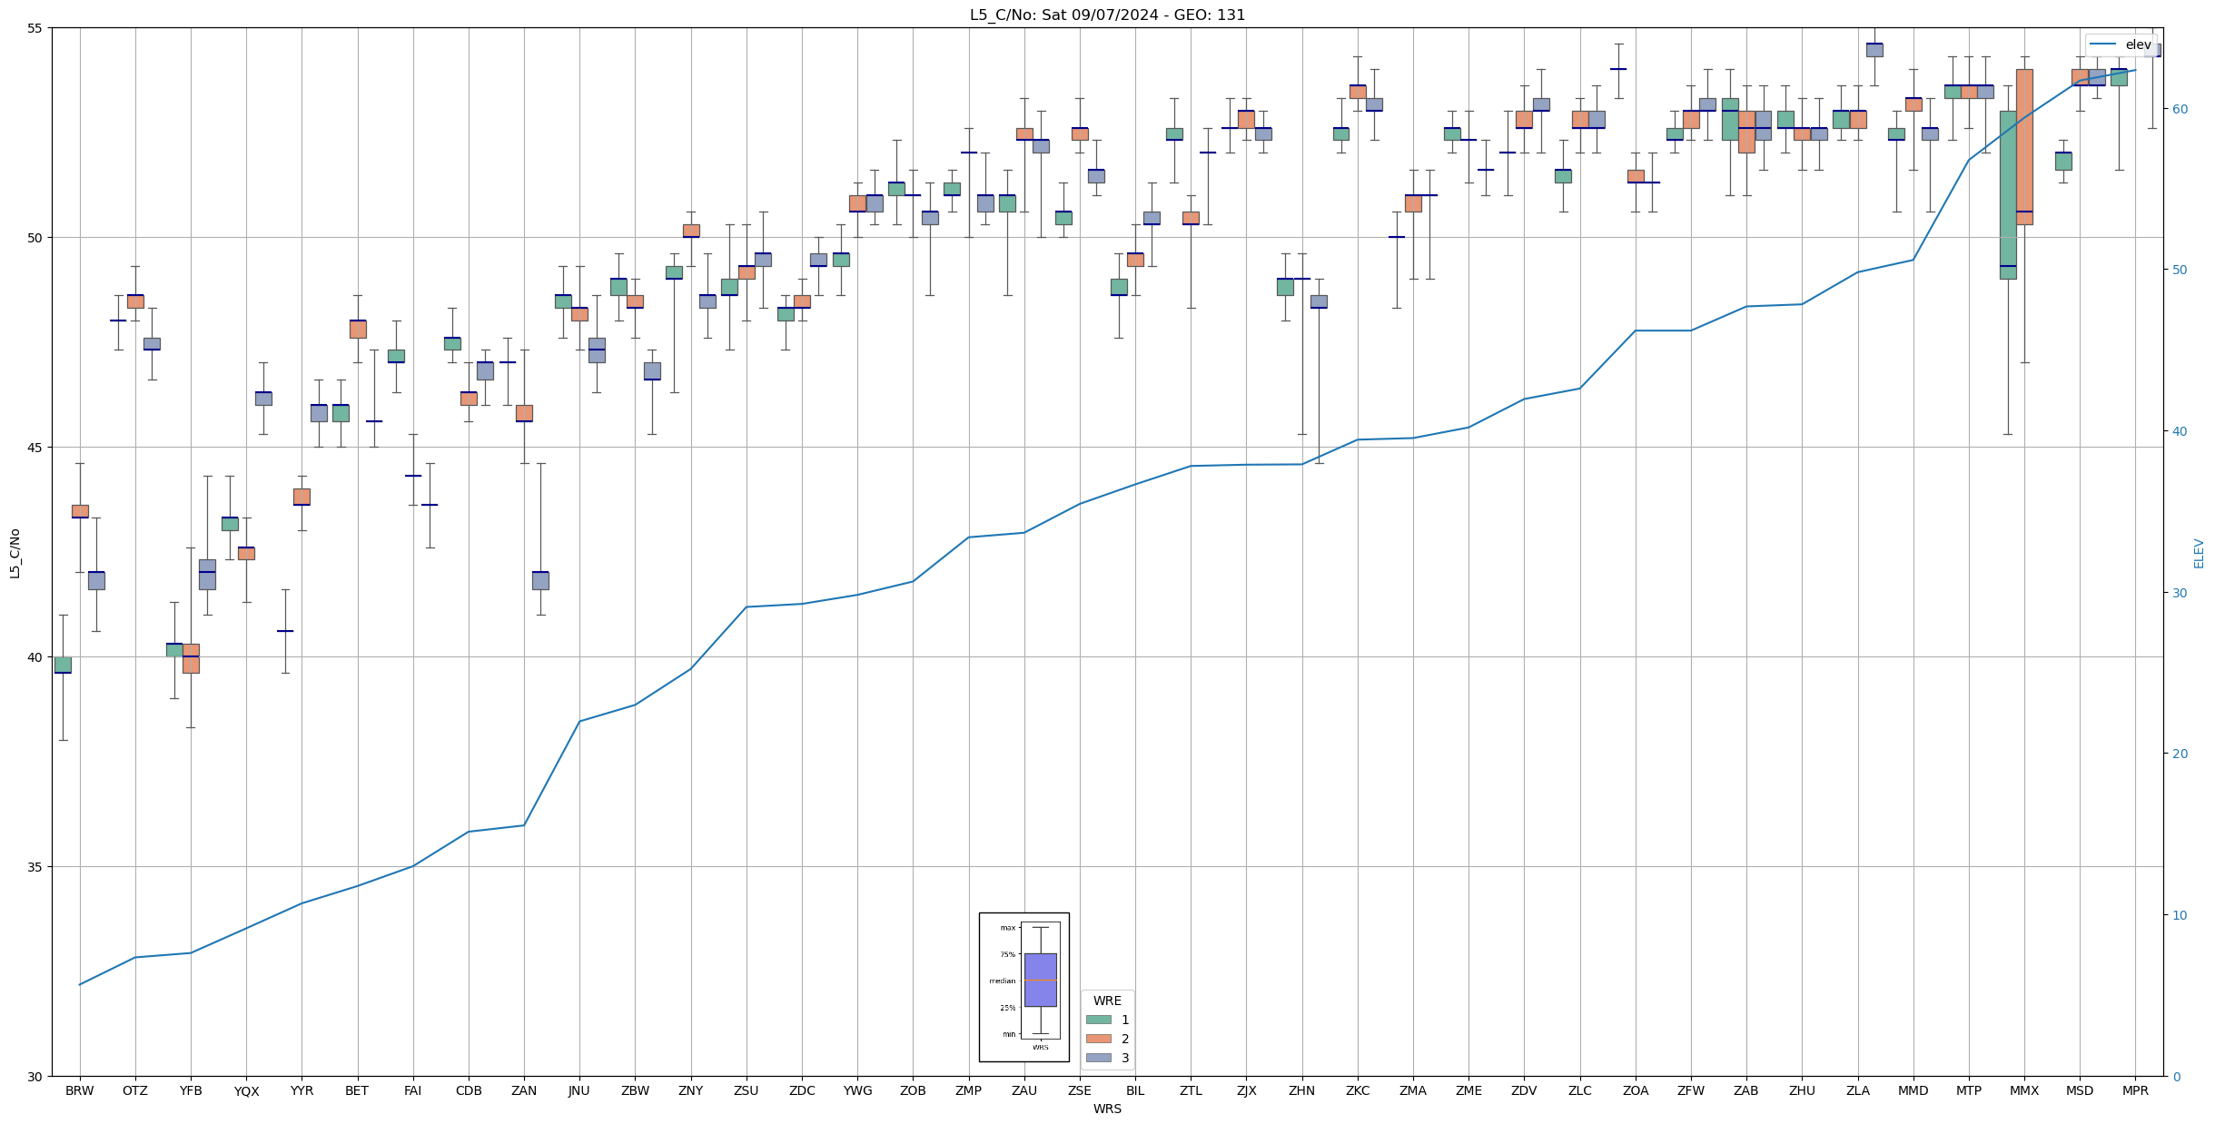Click the BET station tick label

(x=357, y=1091)
